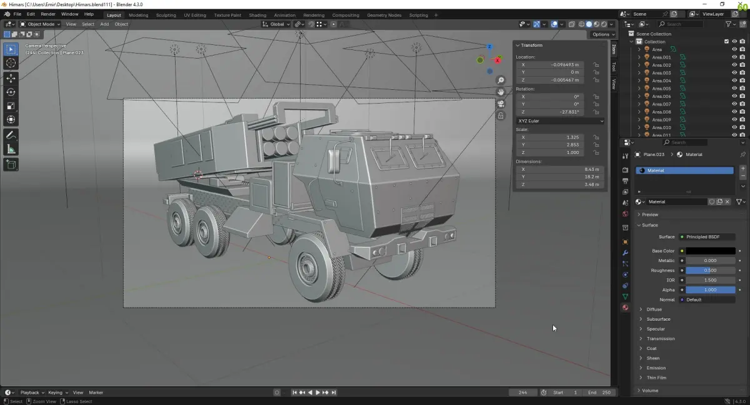Click the Play animation button
750x405 pixels.
click(x=317, y=393)
